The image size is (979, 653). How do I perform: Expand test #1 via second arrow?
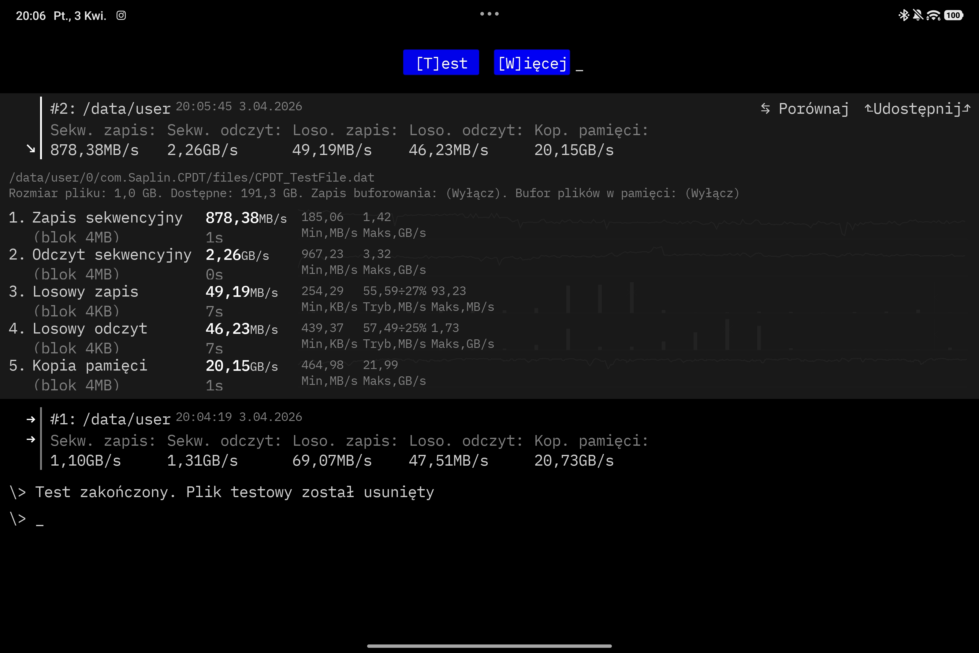tap(31, 439)
